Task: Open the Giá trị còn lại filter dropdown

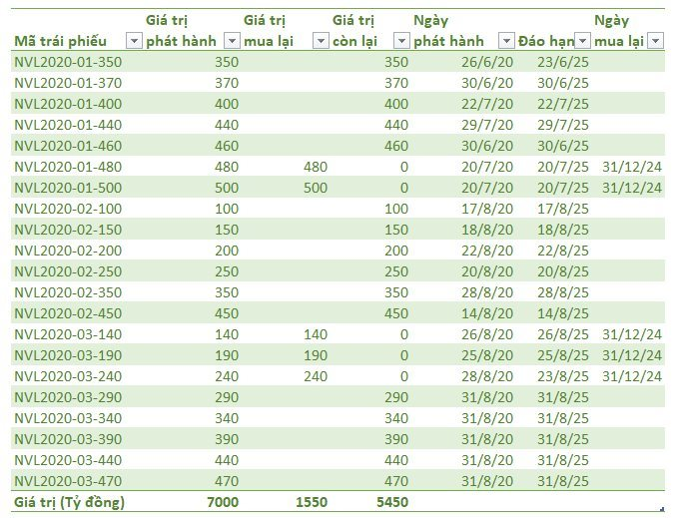Action: coord(401,41)
